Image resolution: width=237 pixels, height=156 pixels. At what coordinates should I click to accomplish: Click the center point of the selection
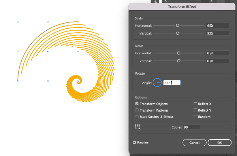pos(48,51)
